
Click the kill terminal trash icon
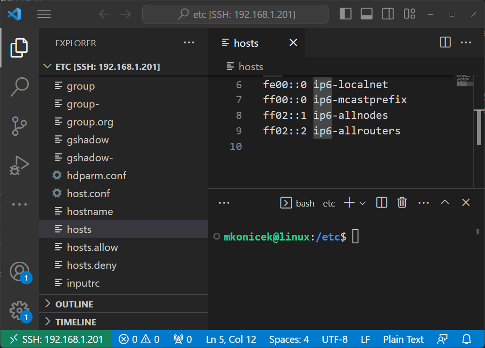(402, 202)
